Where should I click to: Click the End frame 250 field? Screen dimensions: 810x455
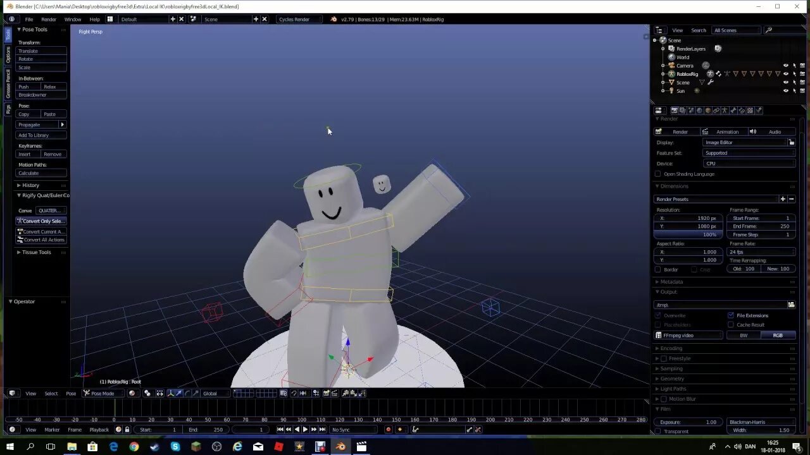(761, 226)
